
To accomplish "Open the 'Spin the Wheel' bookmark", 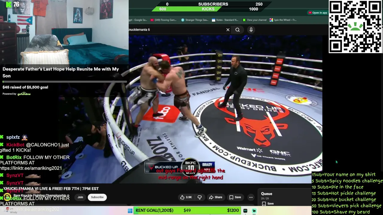I will click(283, 20).
